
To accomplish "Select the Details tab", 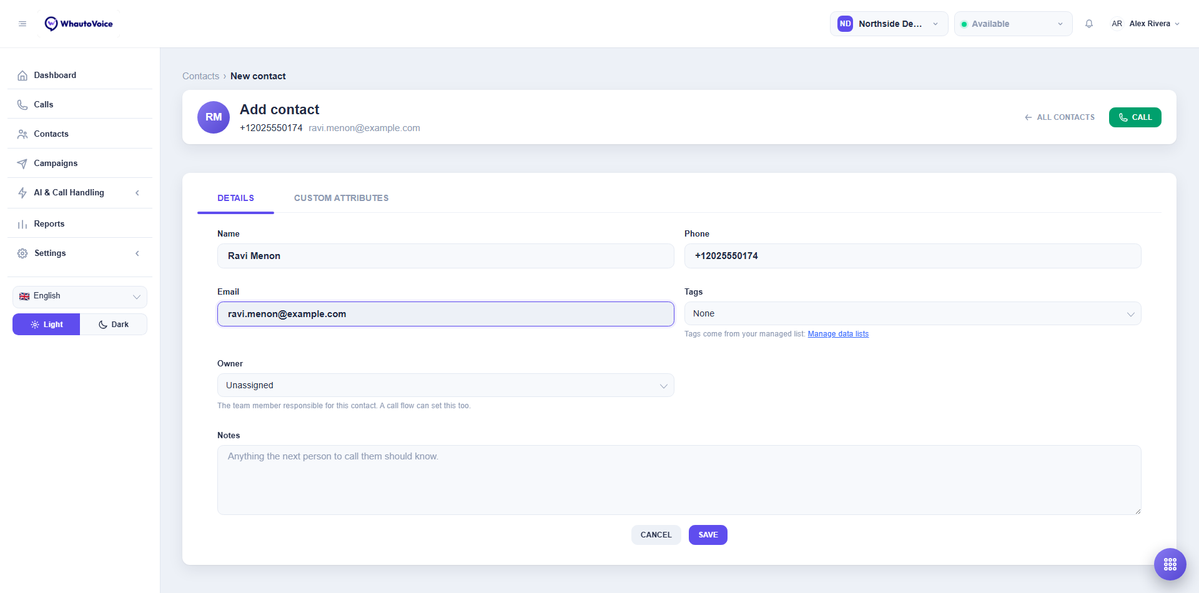I will click(235, 198).
